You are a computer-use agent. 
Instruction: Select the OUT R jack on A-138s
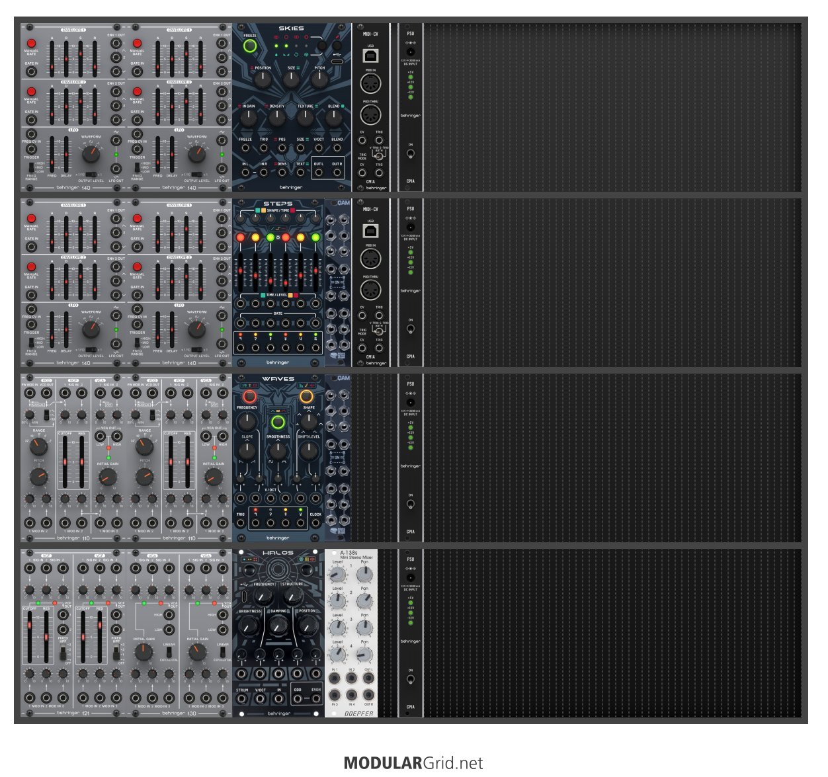(x=368, y=696)
